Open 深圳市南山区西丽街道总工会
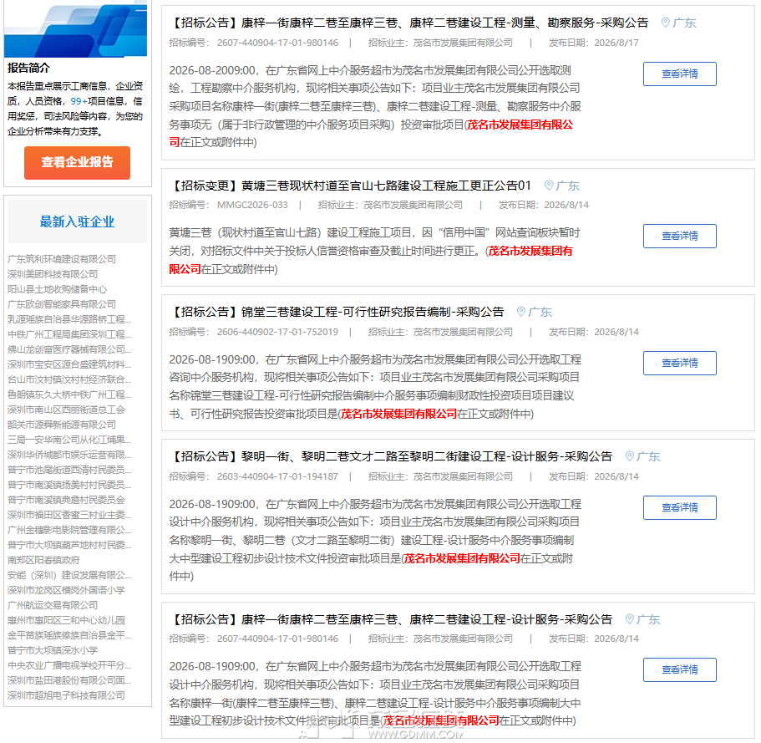Screen dimensions: 761x743 (67, 410)
